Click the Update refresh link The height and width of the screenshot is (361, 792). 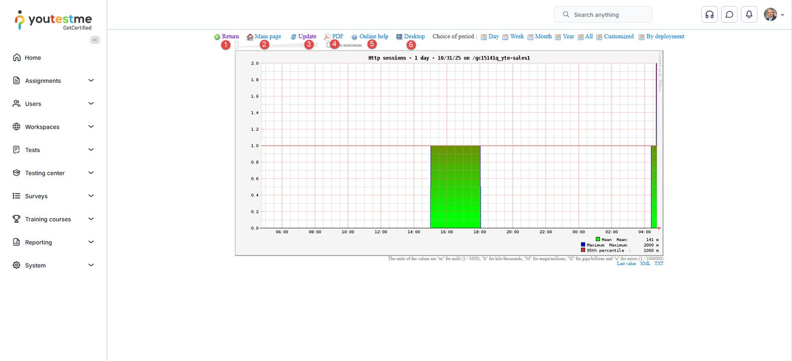coord(307,37)
